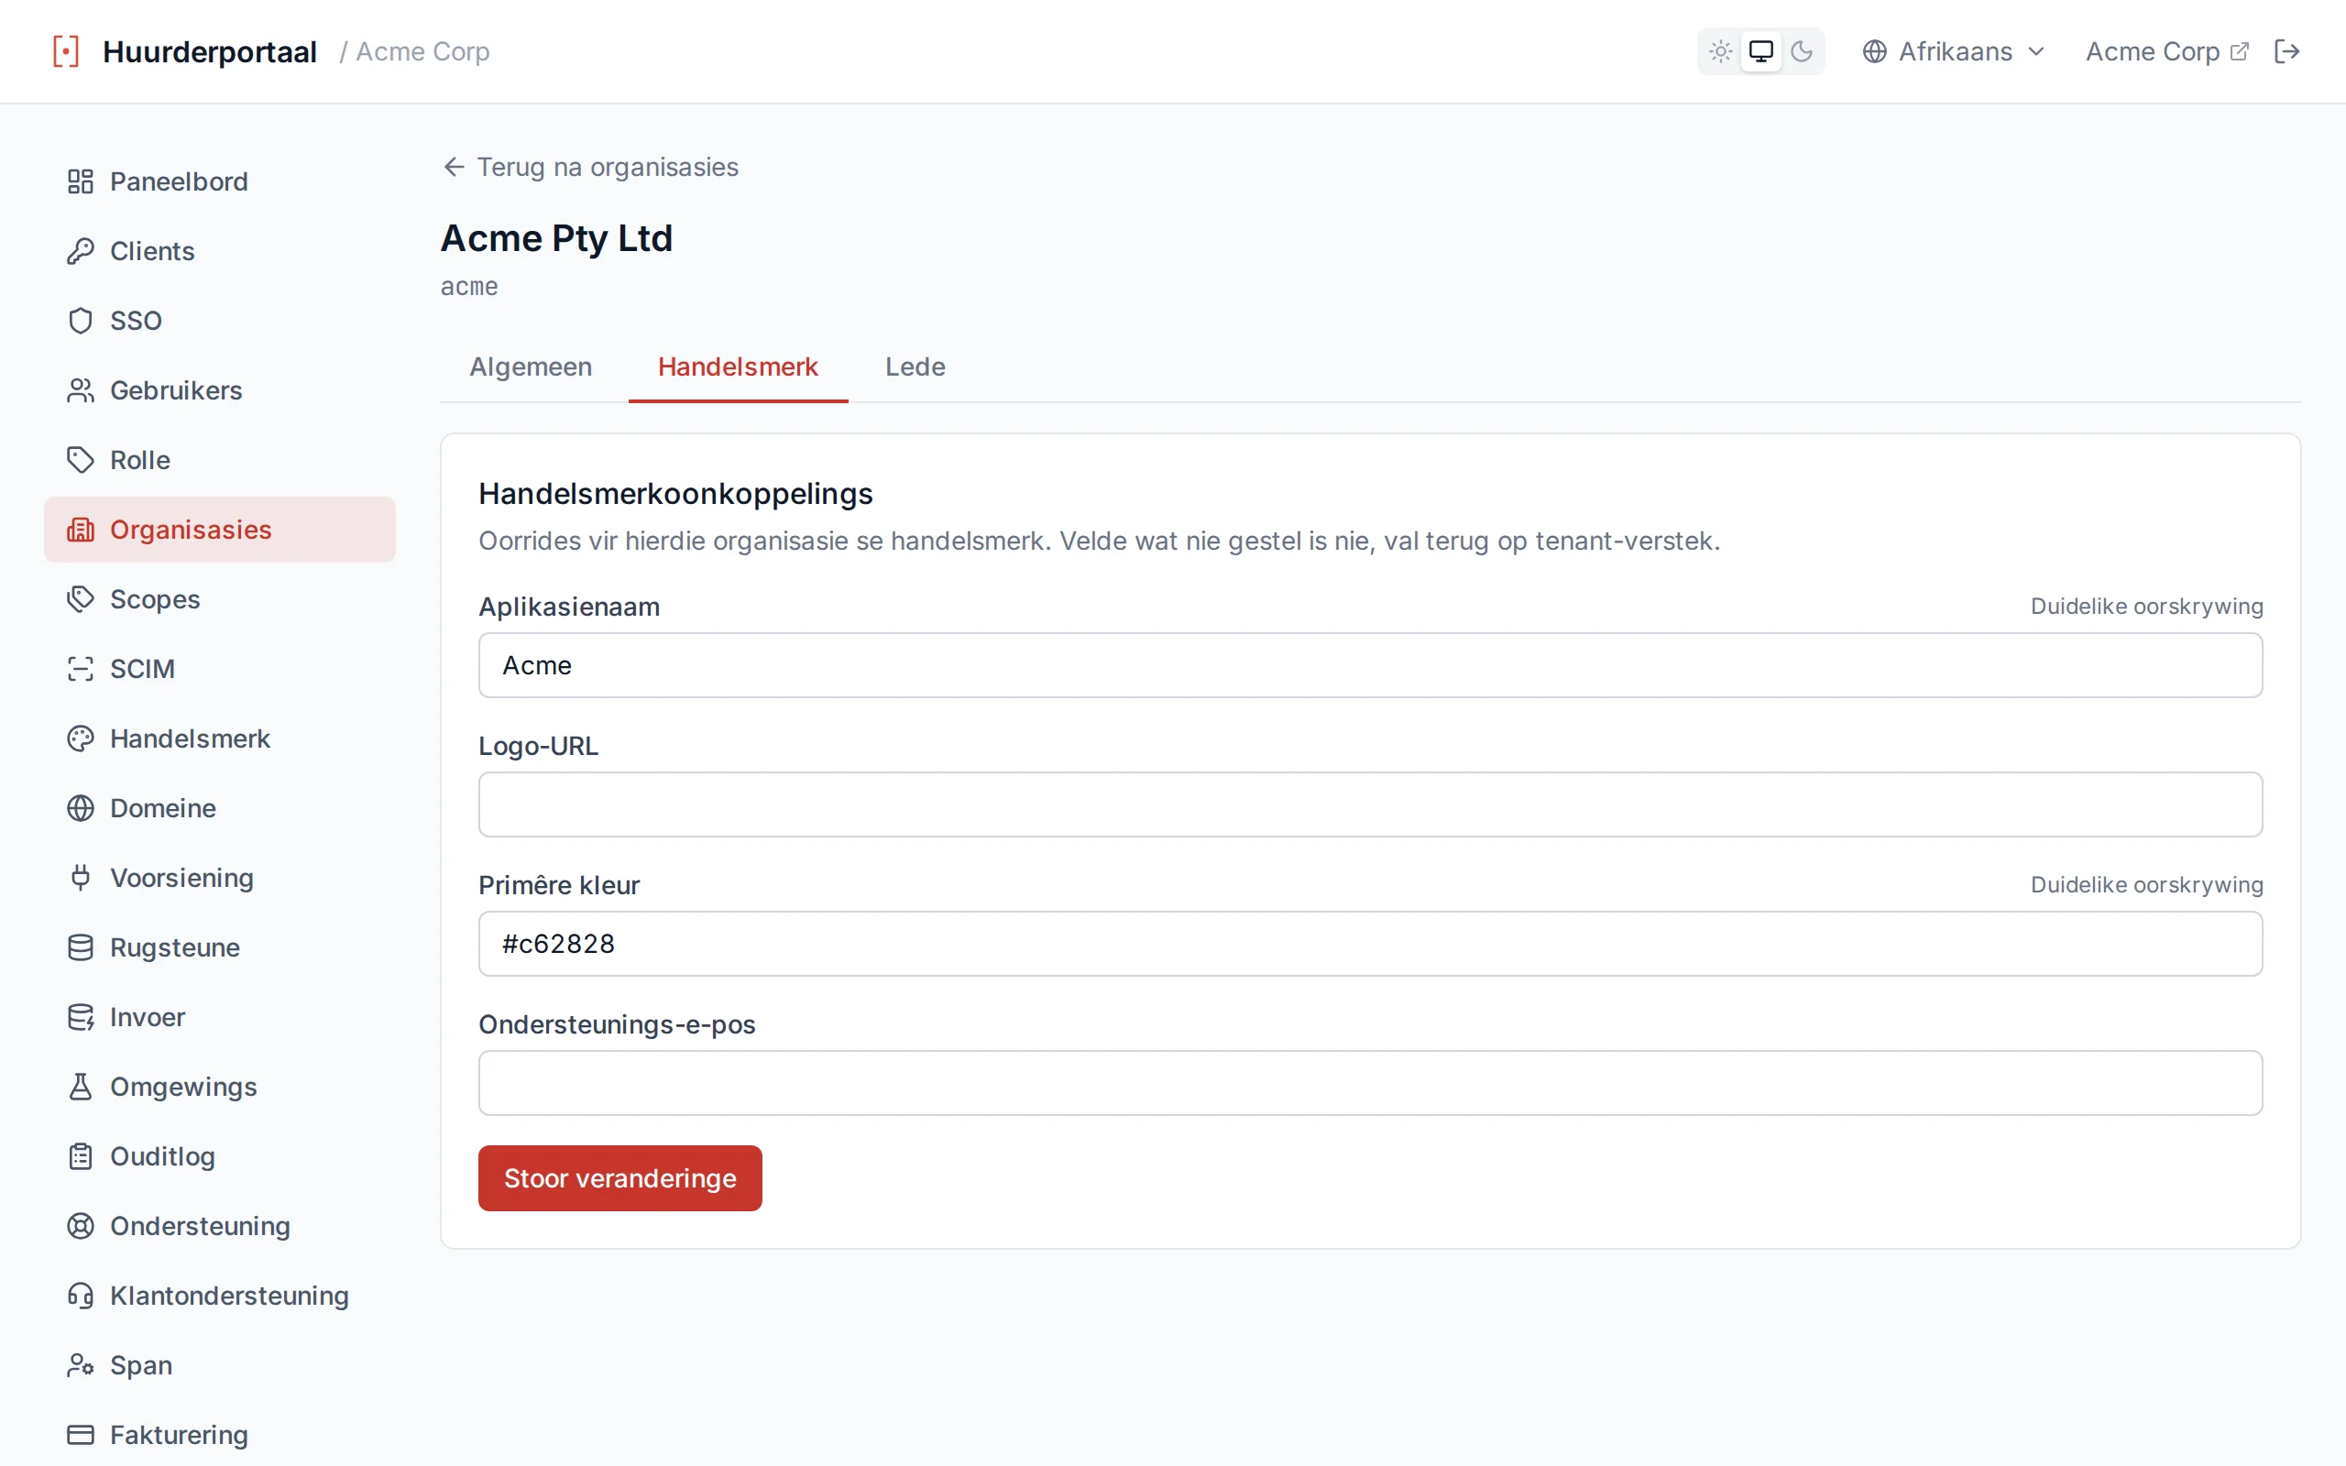
Task: Focus the Primêre kleur input field
Action: point(1371,944)
